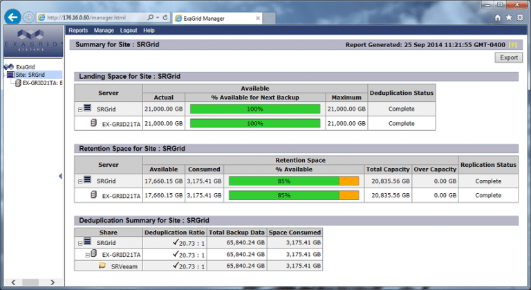Open the address bar dropdown arrow
This screenshot has height=290, width=531.
[158, 17]
